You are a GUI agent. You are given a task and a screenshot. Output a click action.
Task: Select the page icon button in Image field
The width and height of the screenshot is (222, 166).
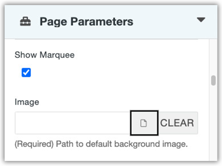pos(144,123)
